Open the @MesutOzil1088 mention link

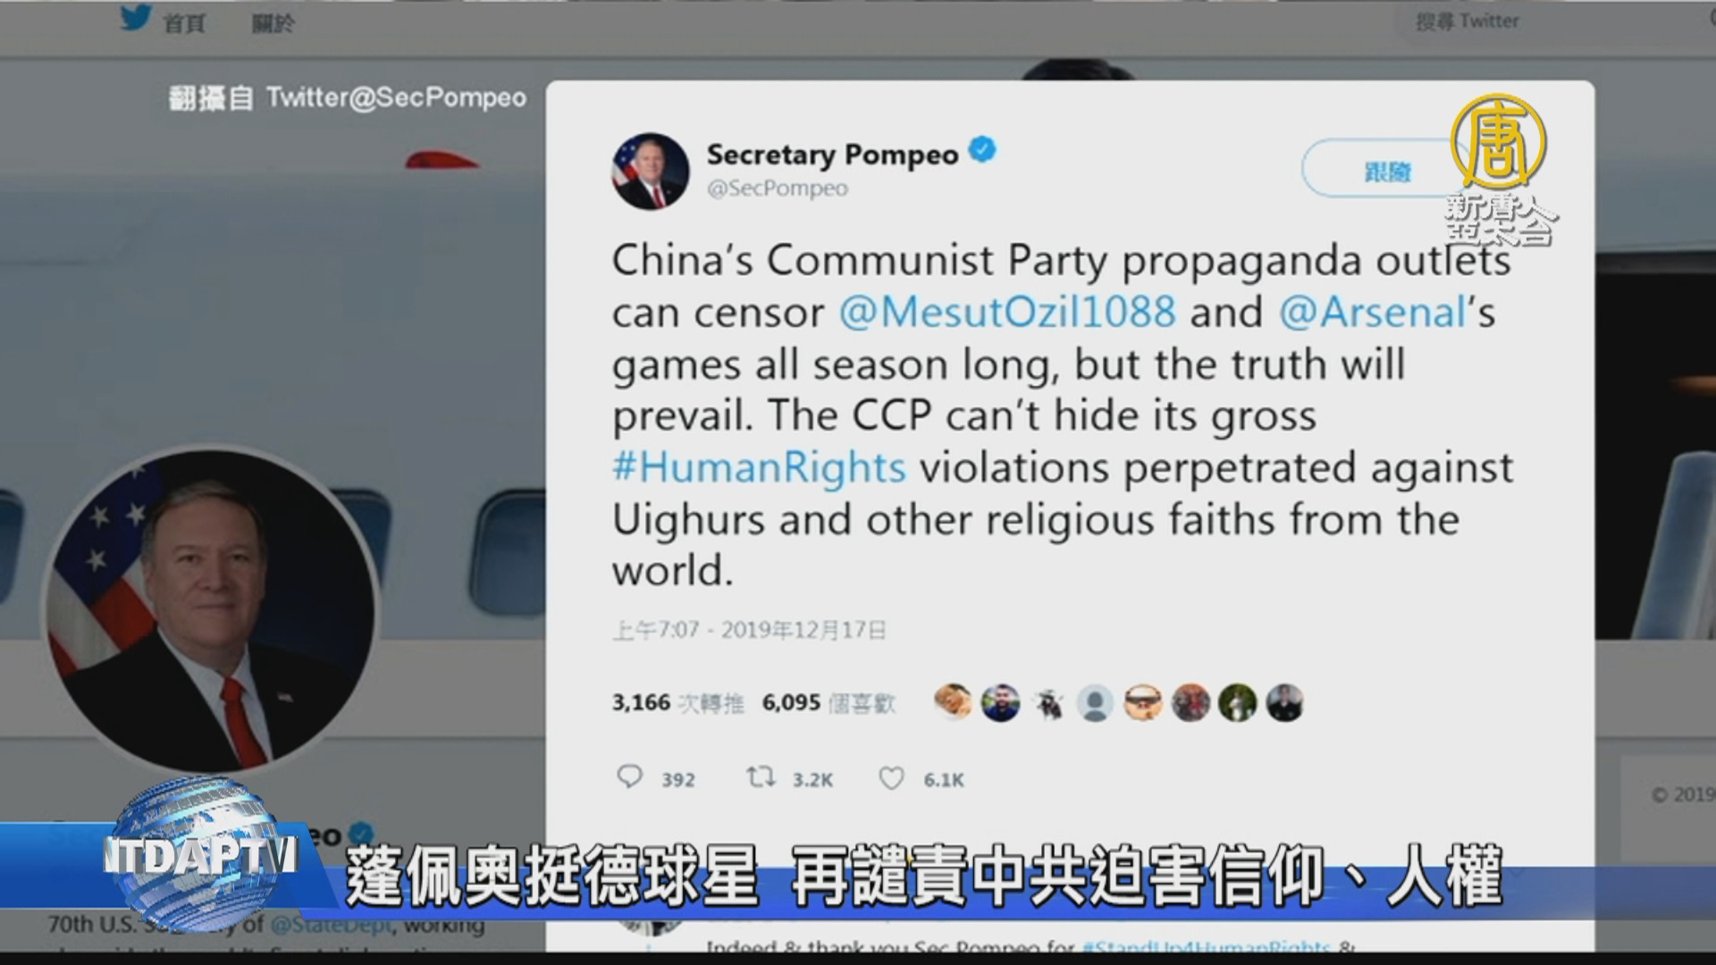coord(1007,312)
